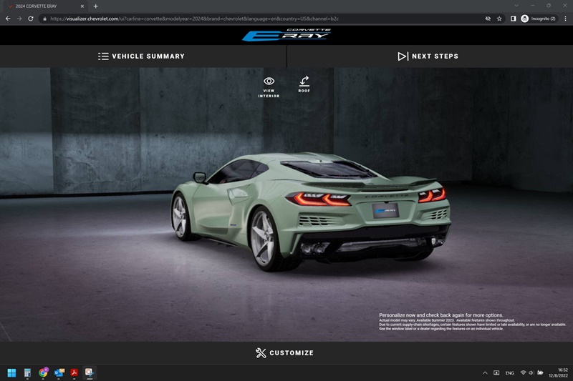Expand the tab search chevron
The image size is (573, 381).
515,6
